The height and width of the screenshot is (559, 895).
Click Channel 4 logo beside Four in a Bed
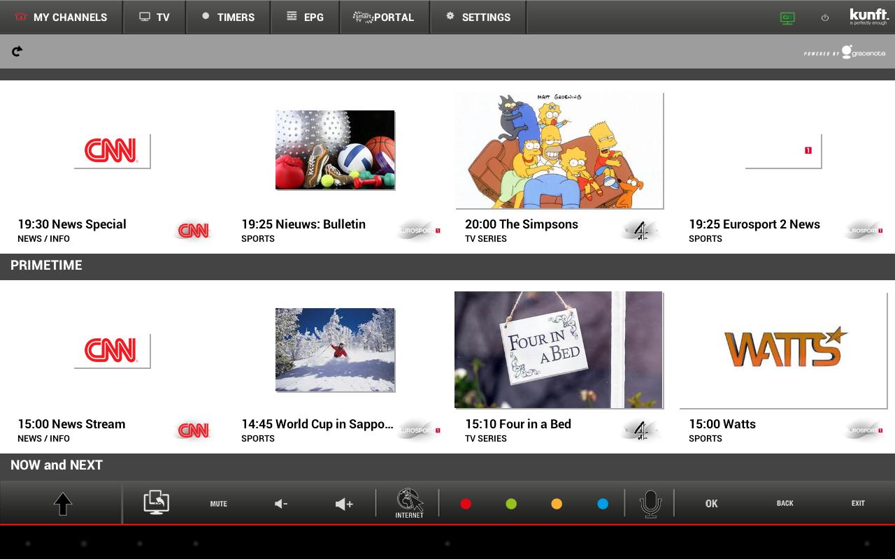tap(641, 430)
